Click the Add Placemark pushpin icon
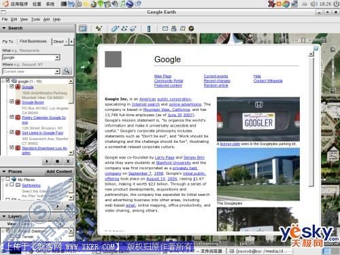Screen dimensions: 340x255 tap(99, 29)
